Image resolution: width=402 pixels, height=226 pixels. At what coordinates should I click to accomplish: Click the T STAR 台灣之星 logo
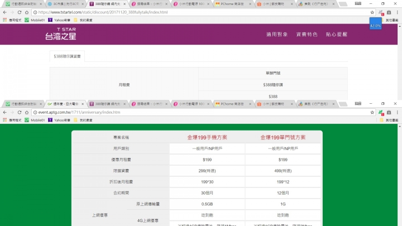pyautogui.click(x=61, y=33)
